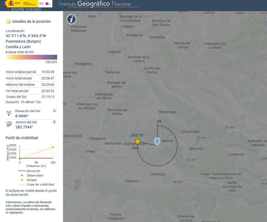
Task: Click the orange Eclipse point in the chart
Action: click(53, 147)
